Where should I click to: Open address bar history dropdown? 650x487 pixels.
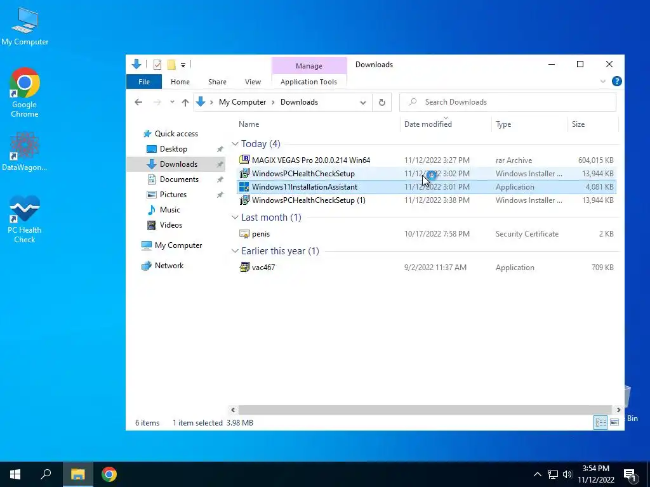[362, 102]
